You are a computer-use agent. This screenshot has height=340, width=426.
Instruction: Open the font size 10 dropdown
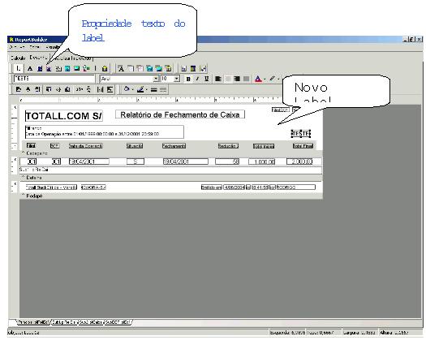(177, 79)
